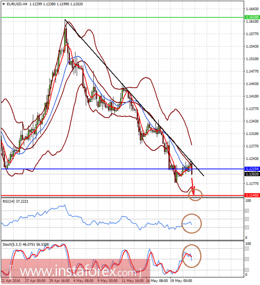260x285 pixels.
Task: Click the brown circle at 1.11450 target
Action: coord(195,195)
